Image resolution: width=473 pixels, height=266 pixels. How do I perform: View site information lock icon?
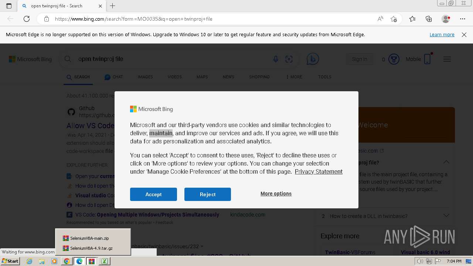47,19
